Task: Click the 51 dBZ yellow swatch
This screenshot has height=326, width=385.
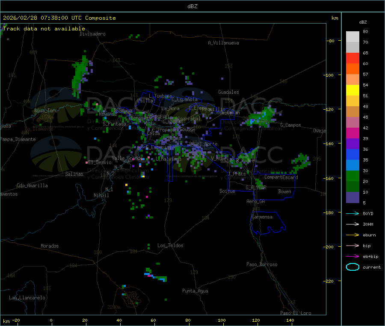Action: 352,90
